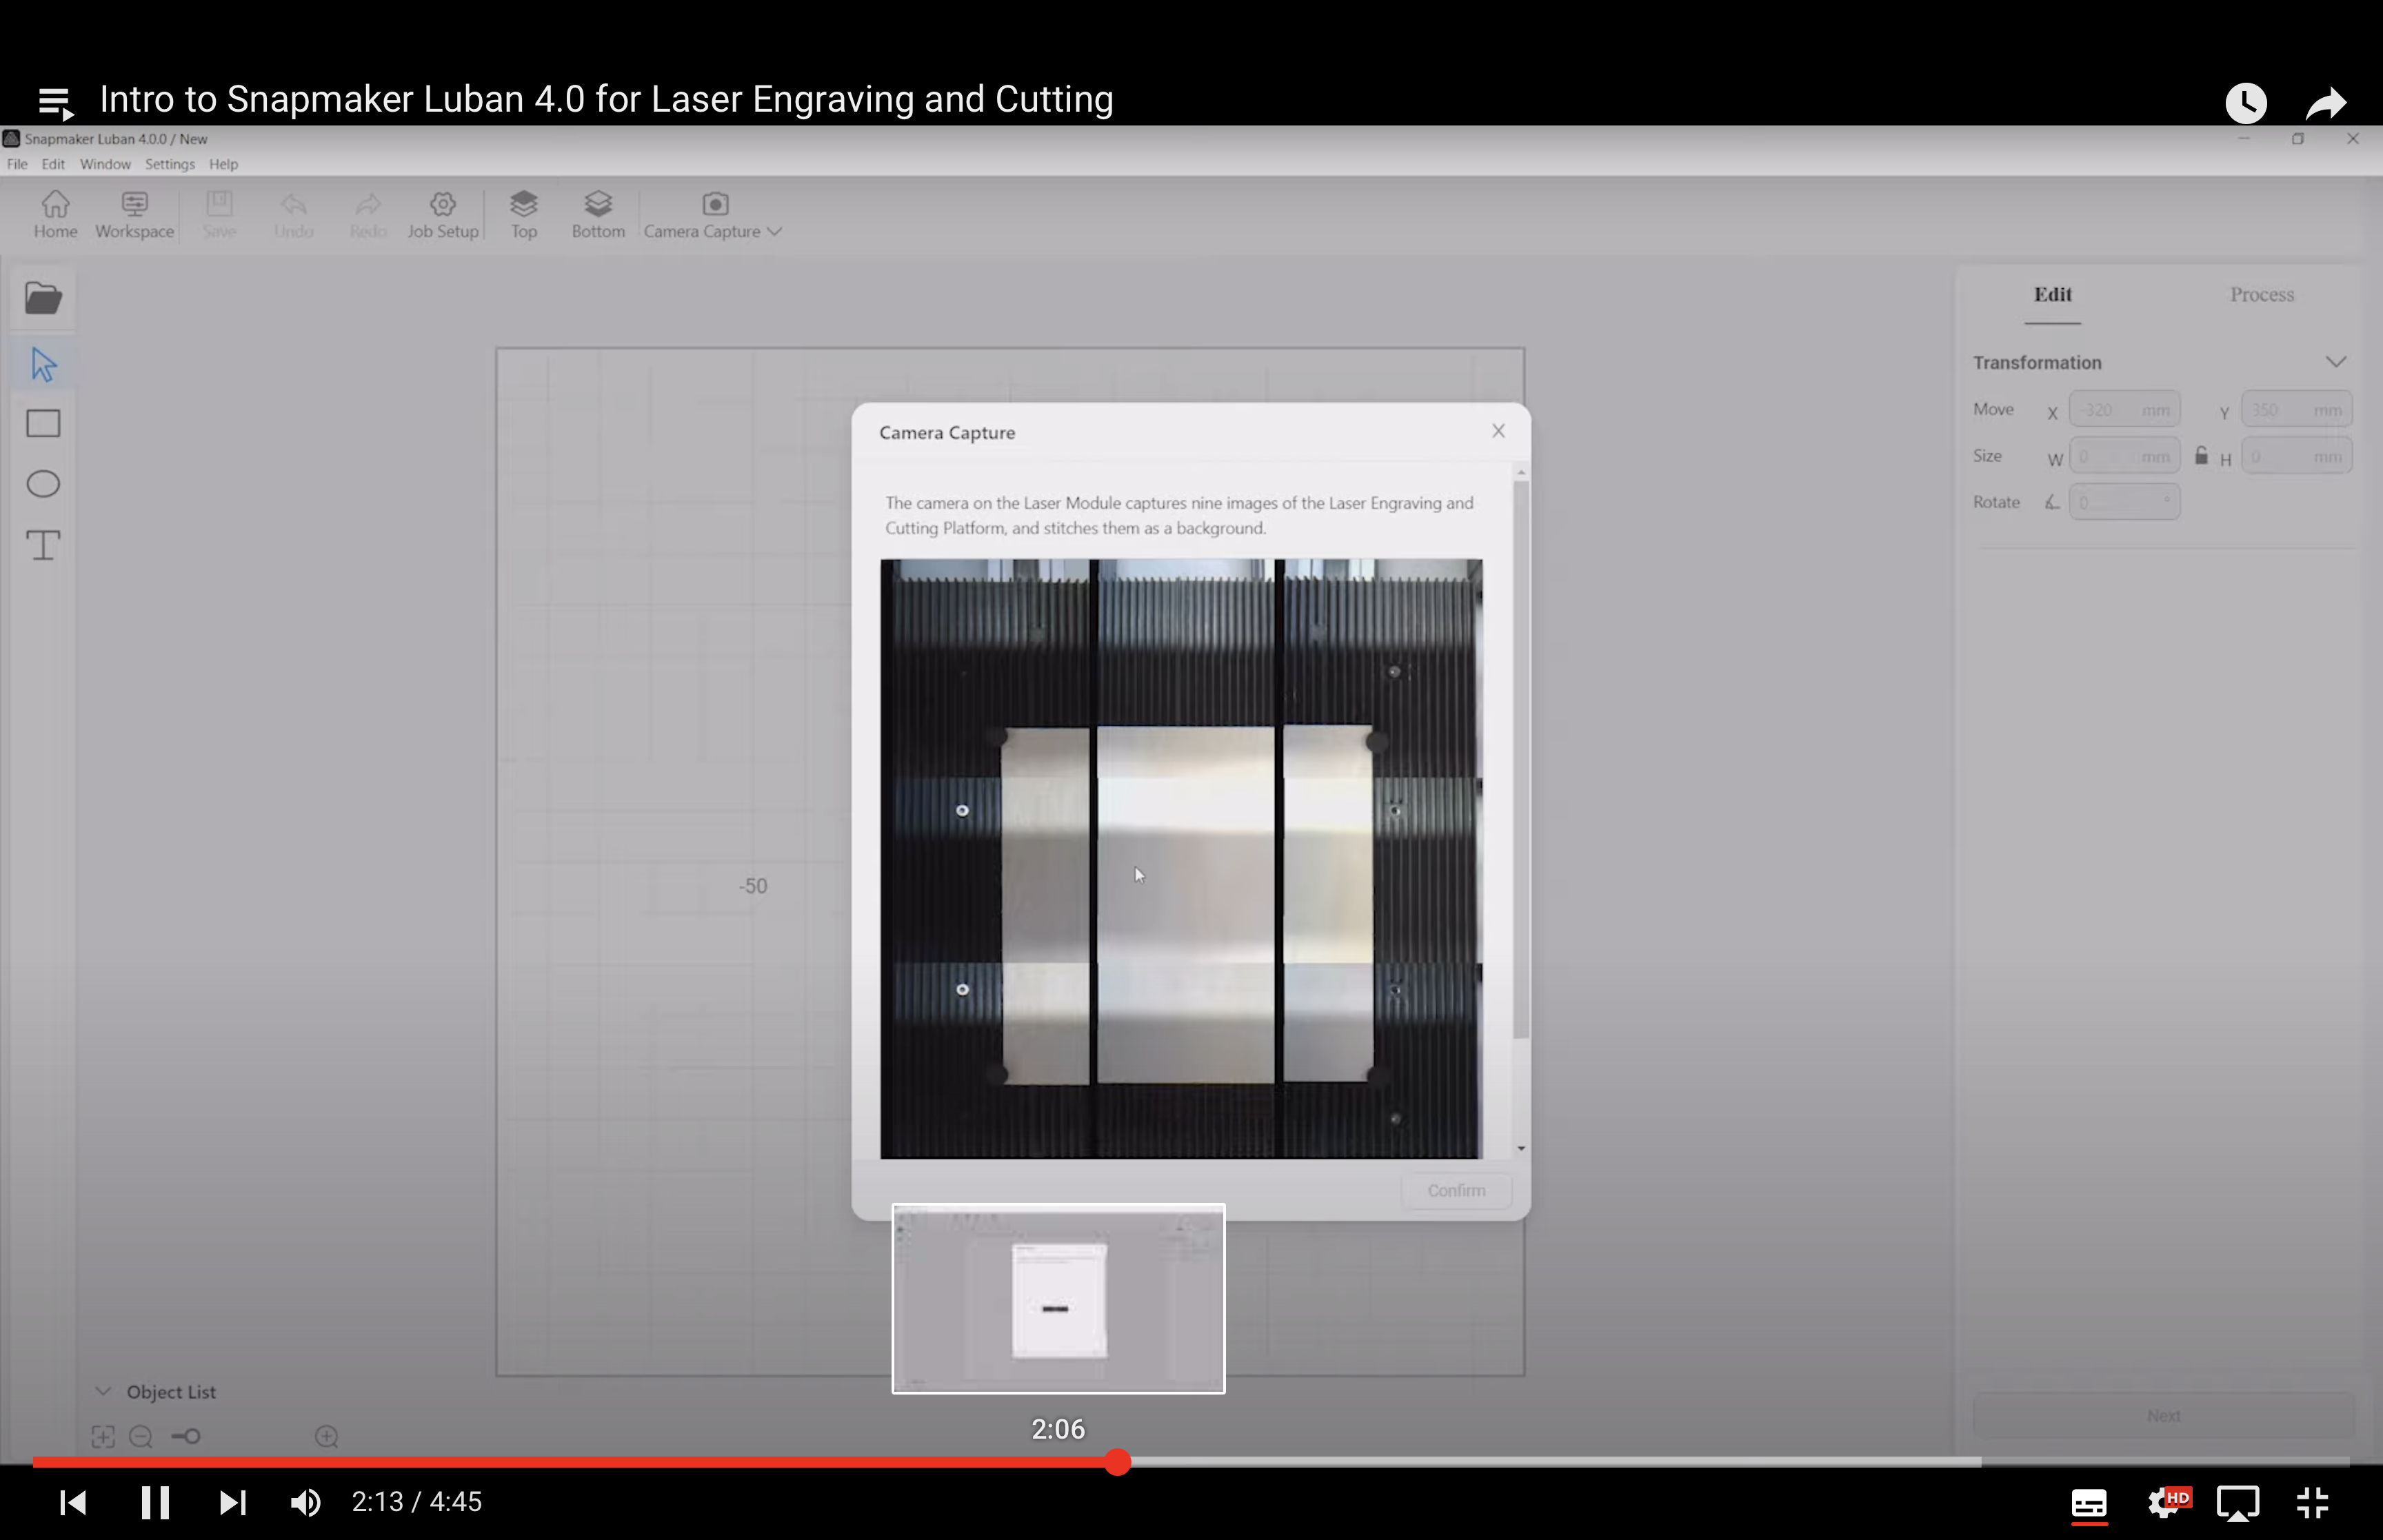Open the Settings menu
Viewport: 2383px width, 1540px height.
(169, 164)
